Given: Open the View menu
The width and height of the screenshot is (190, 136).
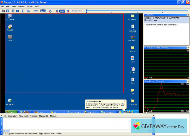Looking at the screenshot, I should click(14, 6).
